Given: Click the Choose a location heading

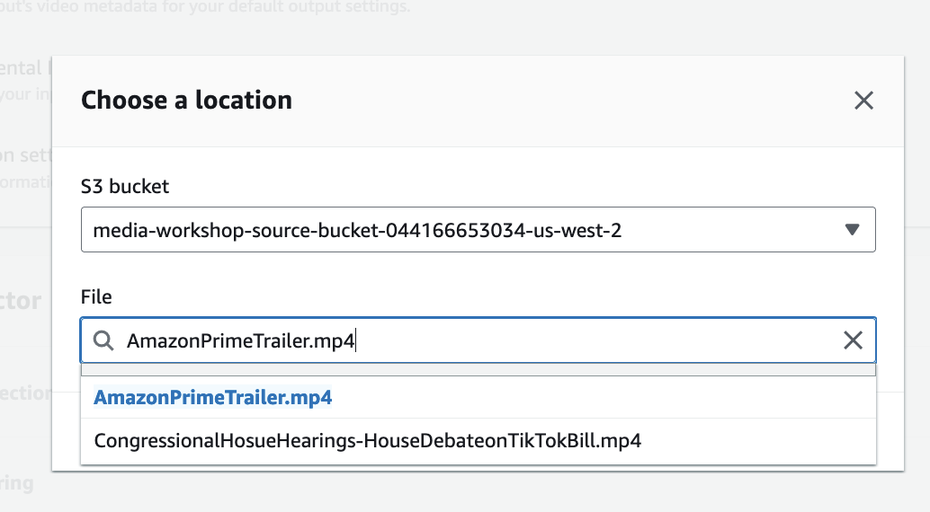Looking at the screenshot, I should pos(186,100).
